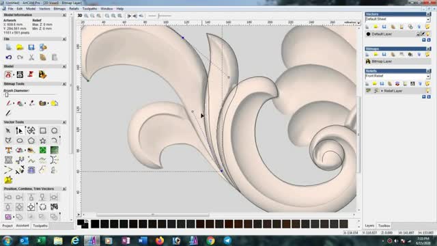The image size is (437, 246).
Task: Open Firefox from the taskbar
Action: click(x=160, y=241)
